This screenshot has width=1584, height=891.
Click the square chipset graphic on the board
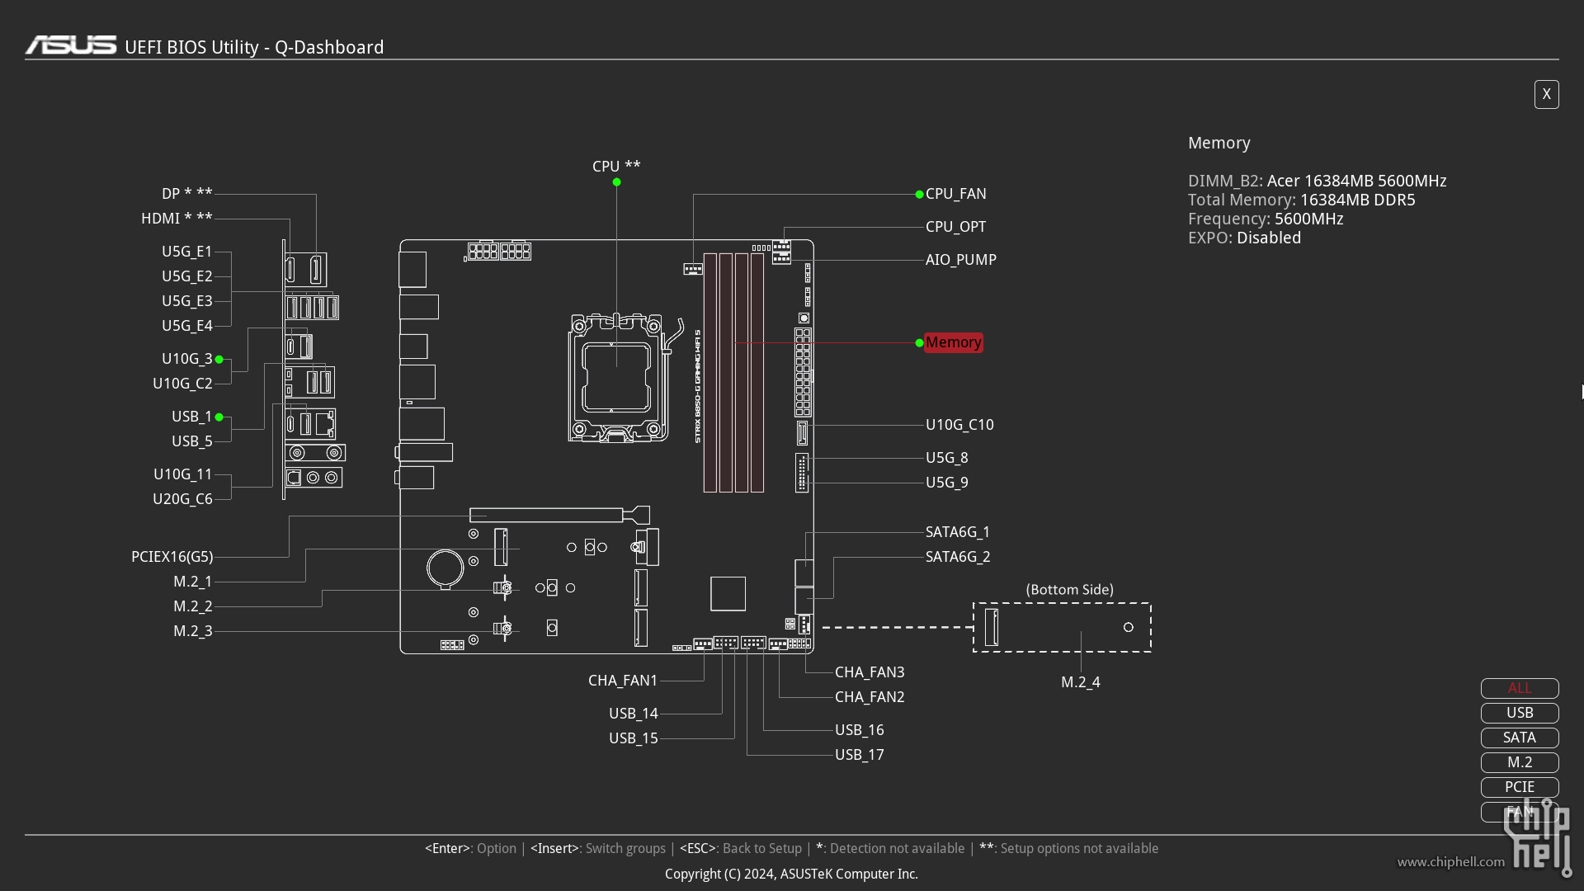[728, 594]
